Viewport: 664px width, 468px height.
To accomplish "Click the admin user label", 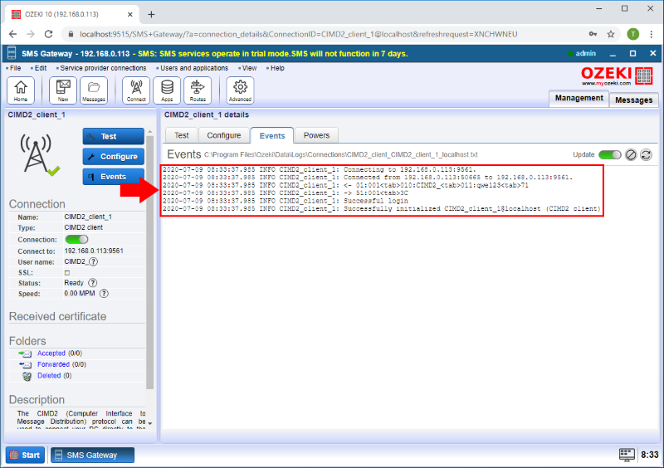I will click(x=585, y=53).
